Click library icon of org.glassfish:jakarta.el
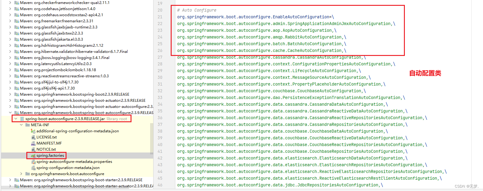 [17, 39]
